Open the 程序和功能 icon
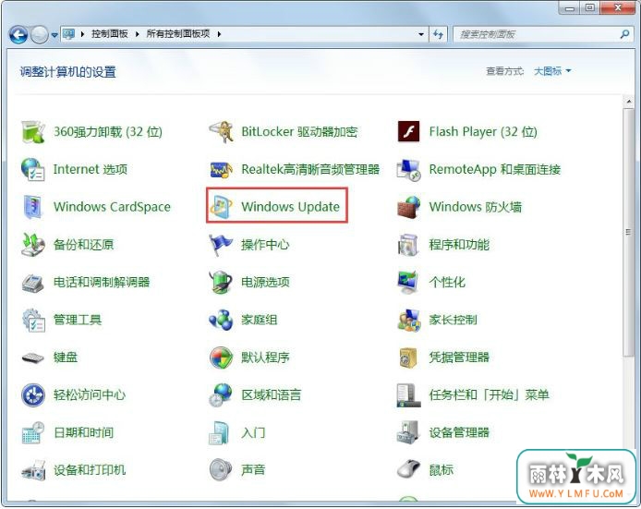Screen dimensions: 641x509 point(409,245)
